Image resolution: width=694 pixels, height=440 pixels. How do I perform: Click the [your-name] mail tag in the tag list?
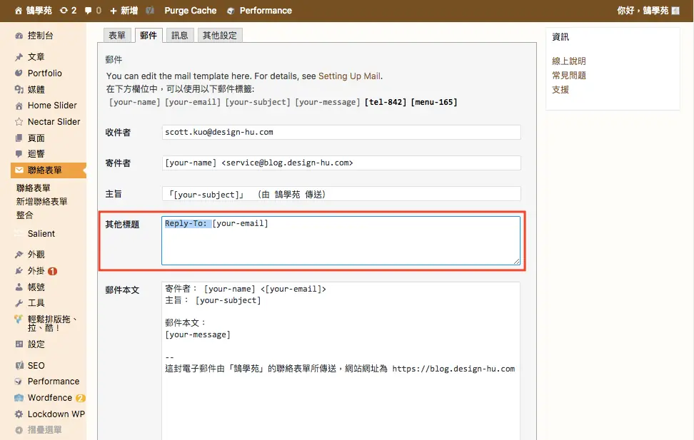pyautogui.click(x=134, y=102)
